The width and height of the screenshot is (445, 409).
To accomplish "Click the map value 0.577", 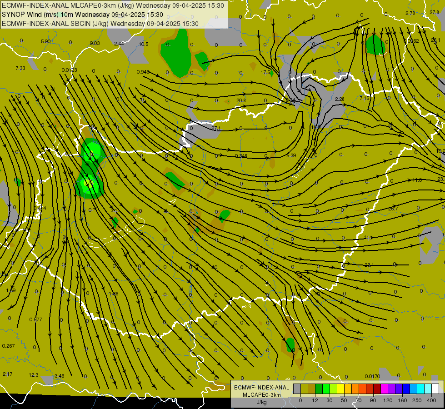I will (x=35, y=319).
